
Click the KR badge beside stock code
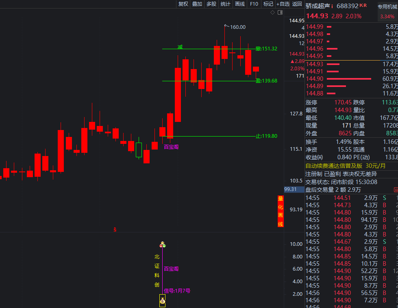[x=363, y=6]
